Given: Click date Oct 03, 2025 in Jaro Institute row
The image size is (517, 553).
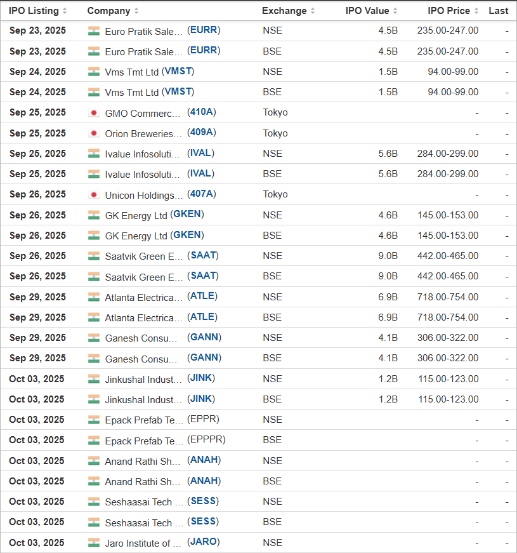Looking at the screenshot, I should (37, 542).
